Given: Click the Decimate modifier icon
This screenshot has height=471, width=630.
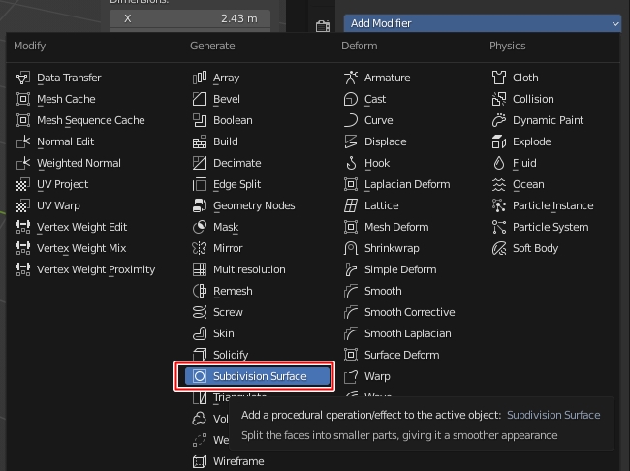Looking at the screenshot, I should click(200, 163).
